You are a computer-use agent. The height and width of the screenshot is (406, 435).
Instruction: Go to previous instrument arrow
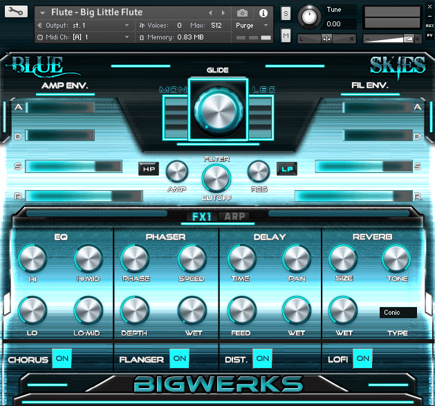click(210, 12)
